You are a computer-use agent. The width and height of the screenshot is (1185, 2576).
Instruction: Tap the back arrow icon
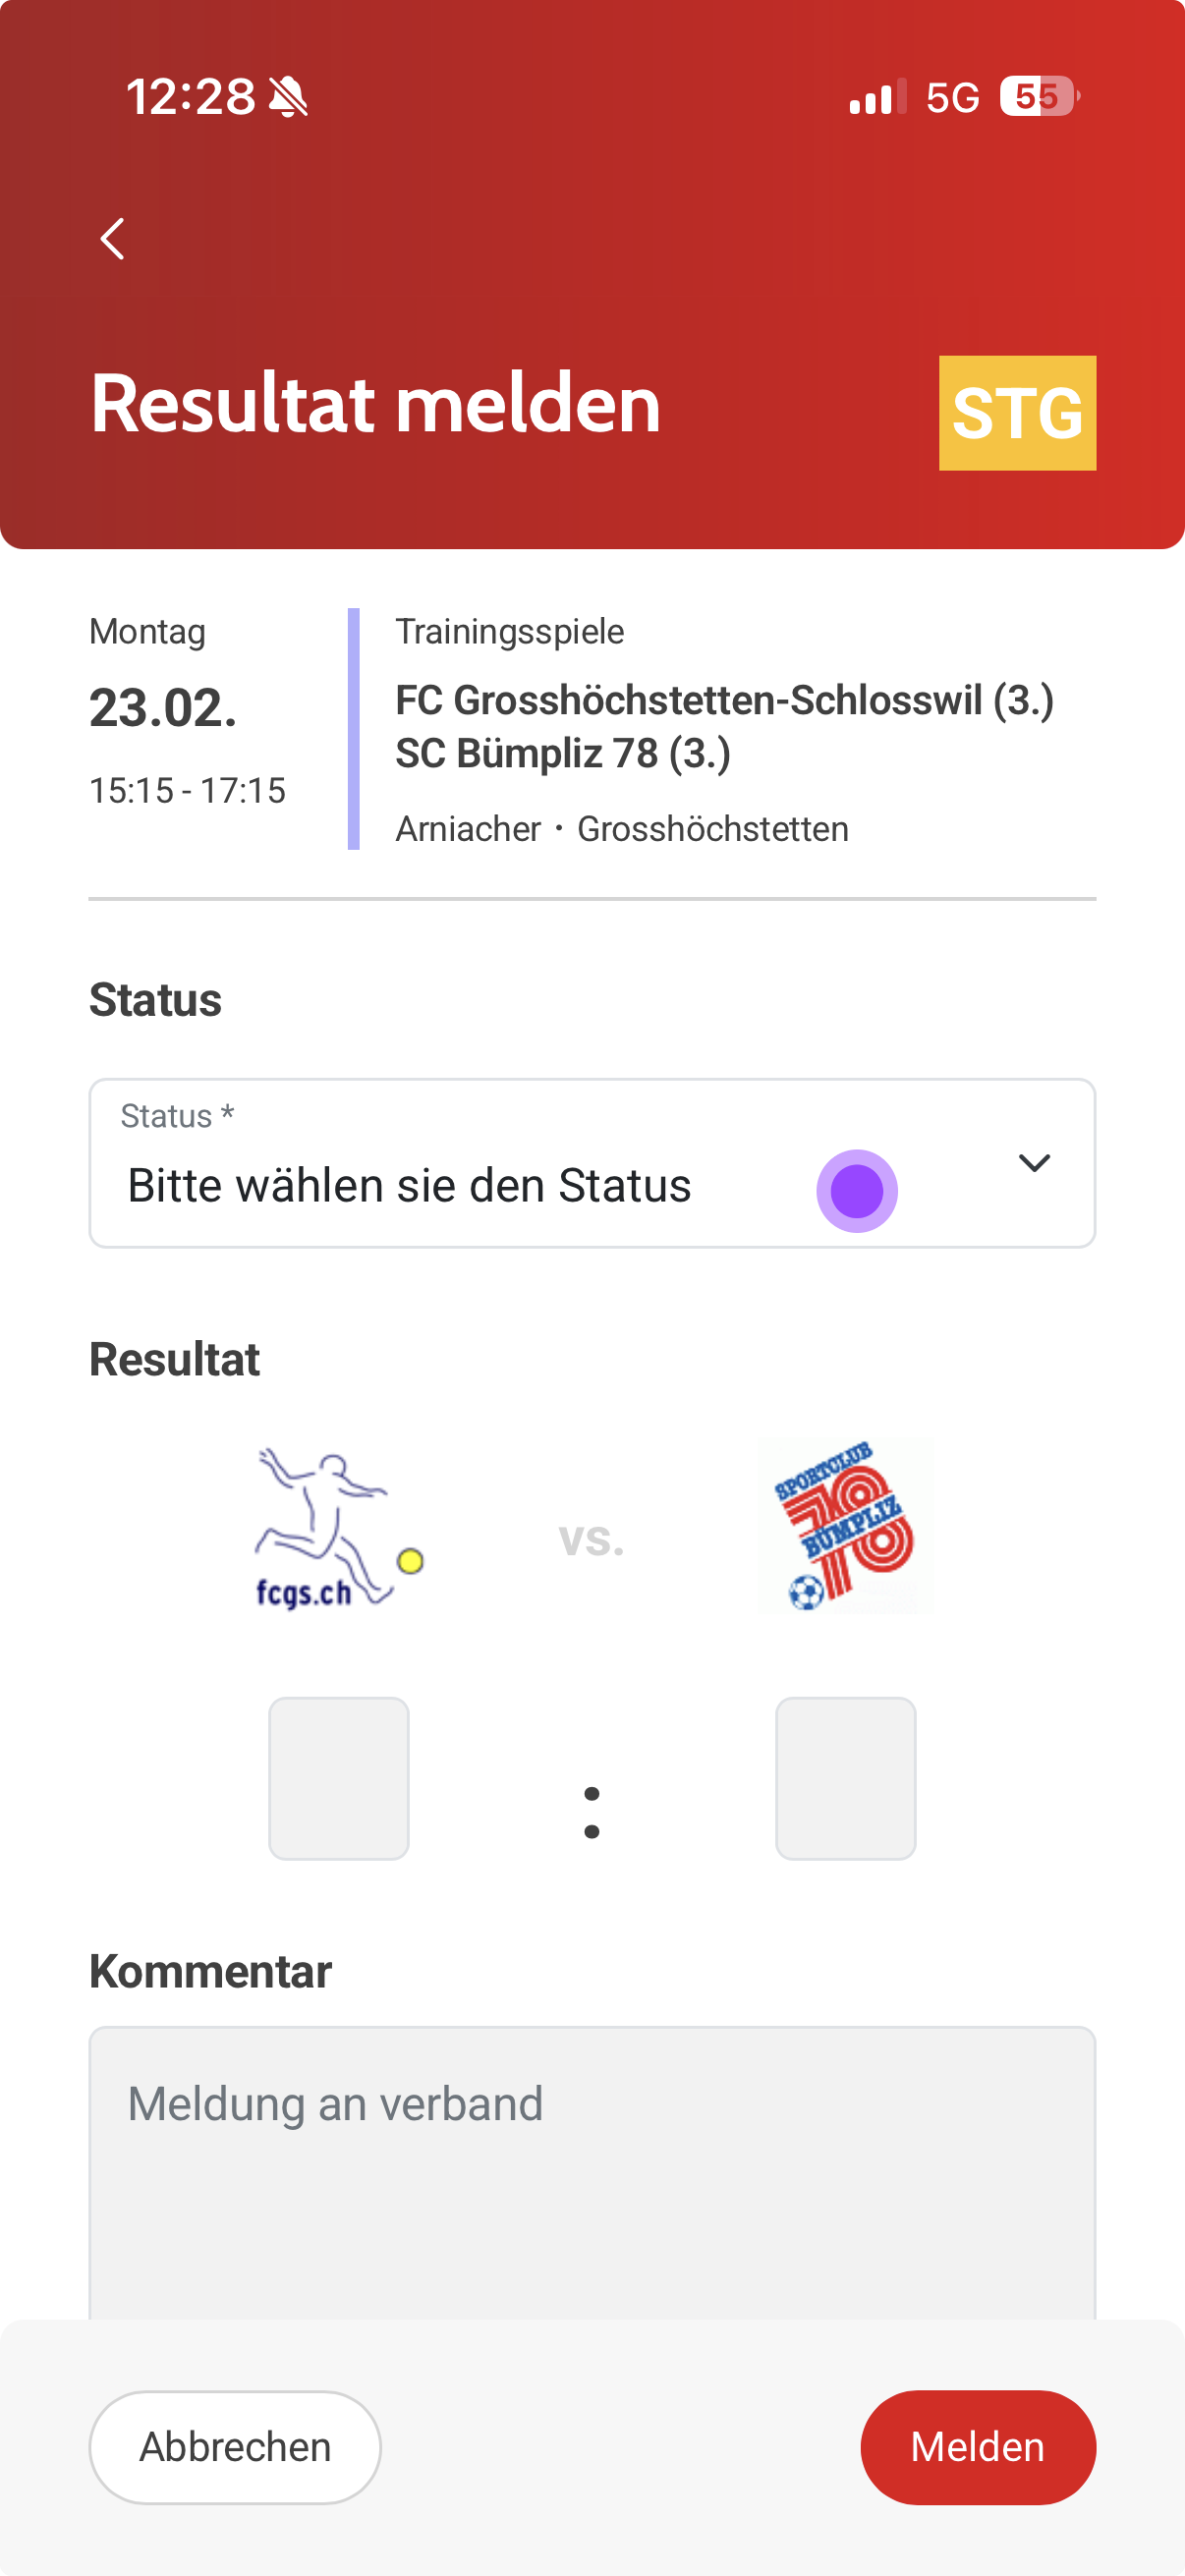113,239
